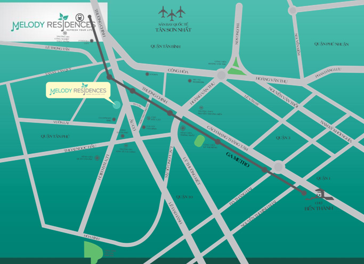Click the Chợ Bến Thành market icon
364x264 pixels.
[x=320, y=194]
